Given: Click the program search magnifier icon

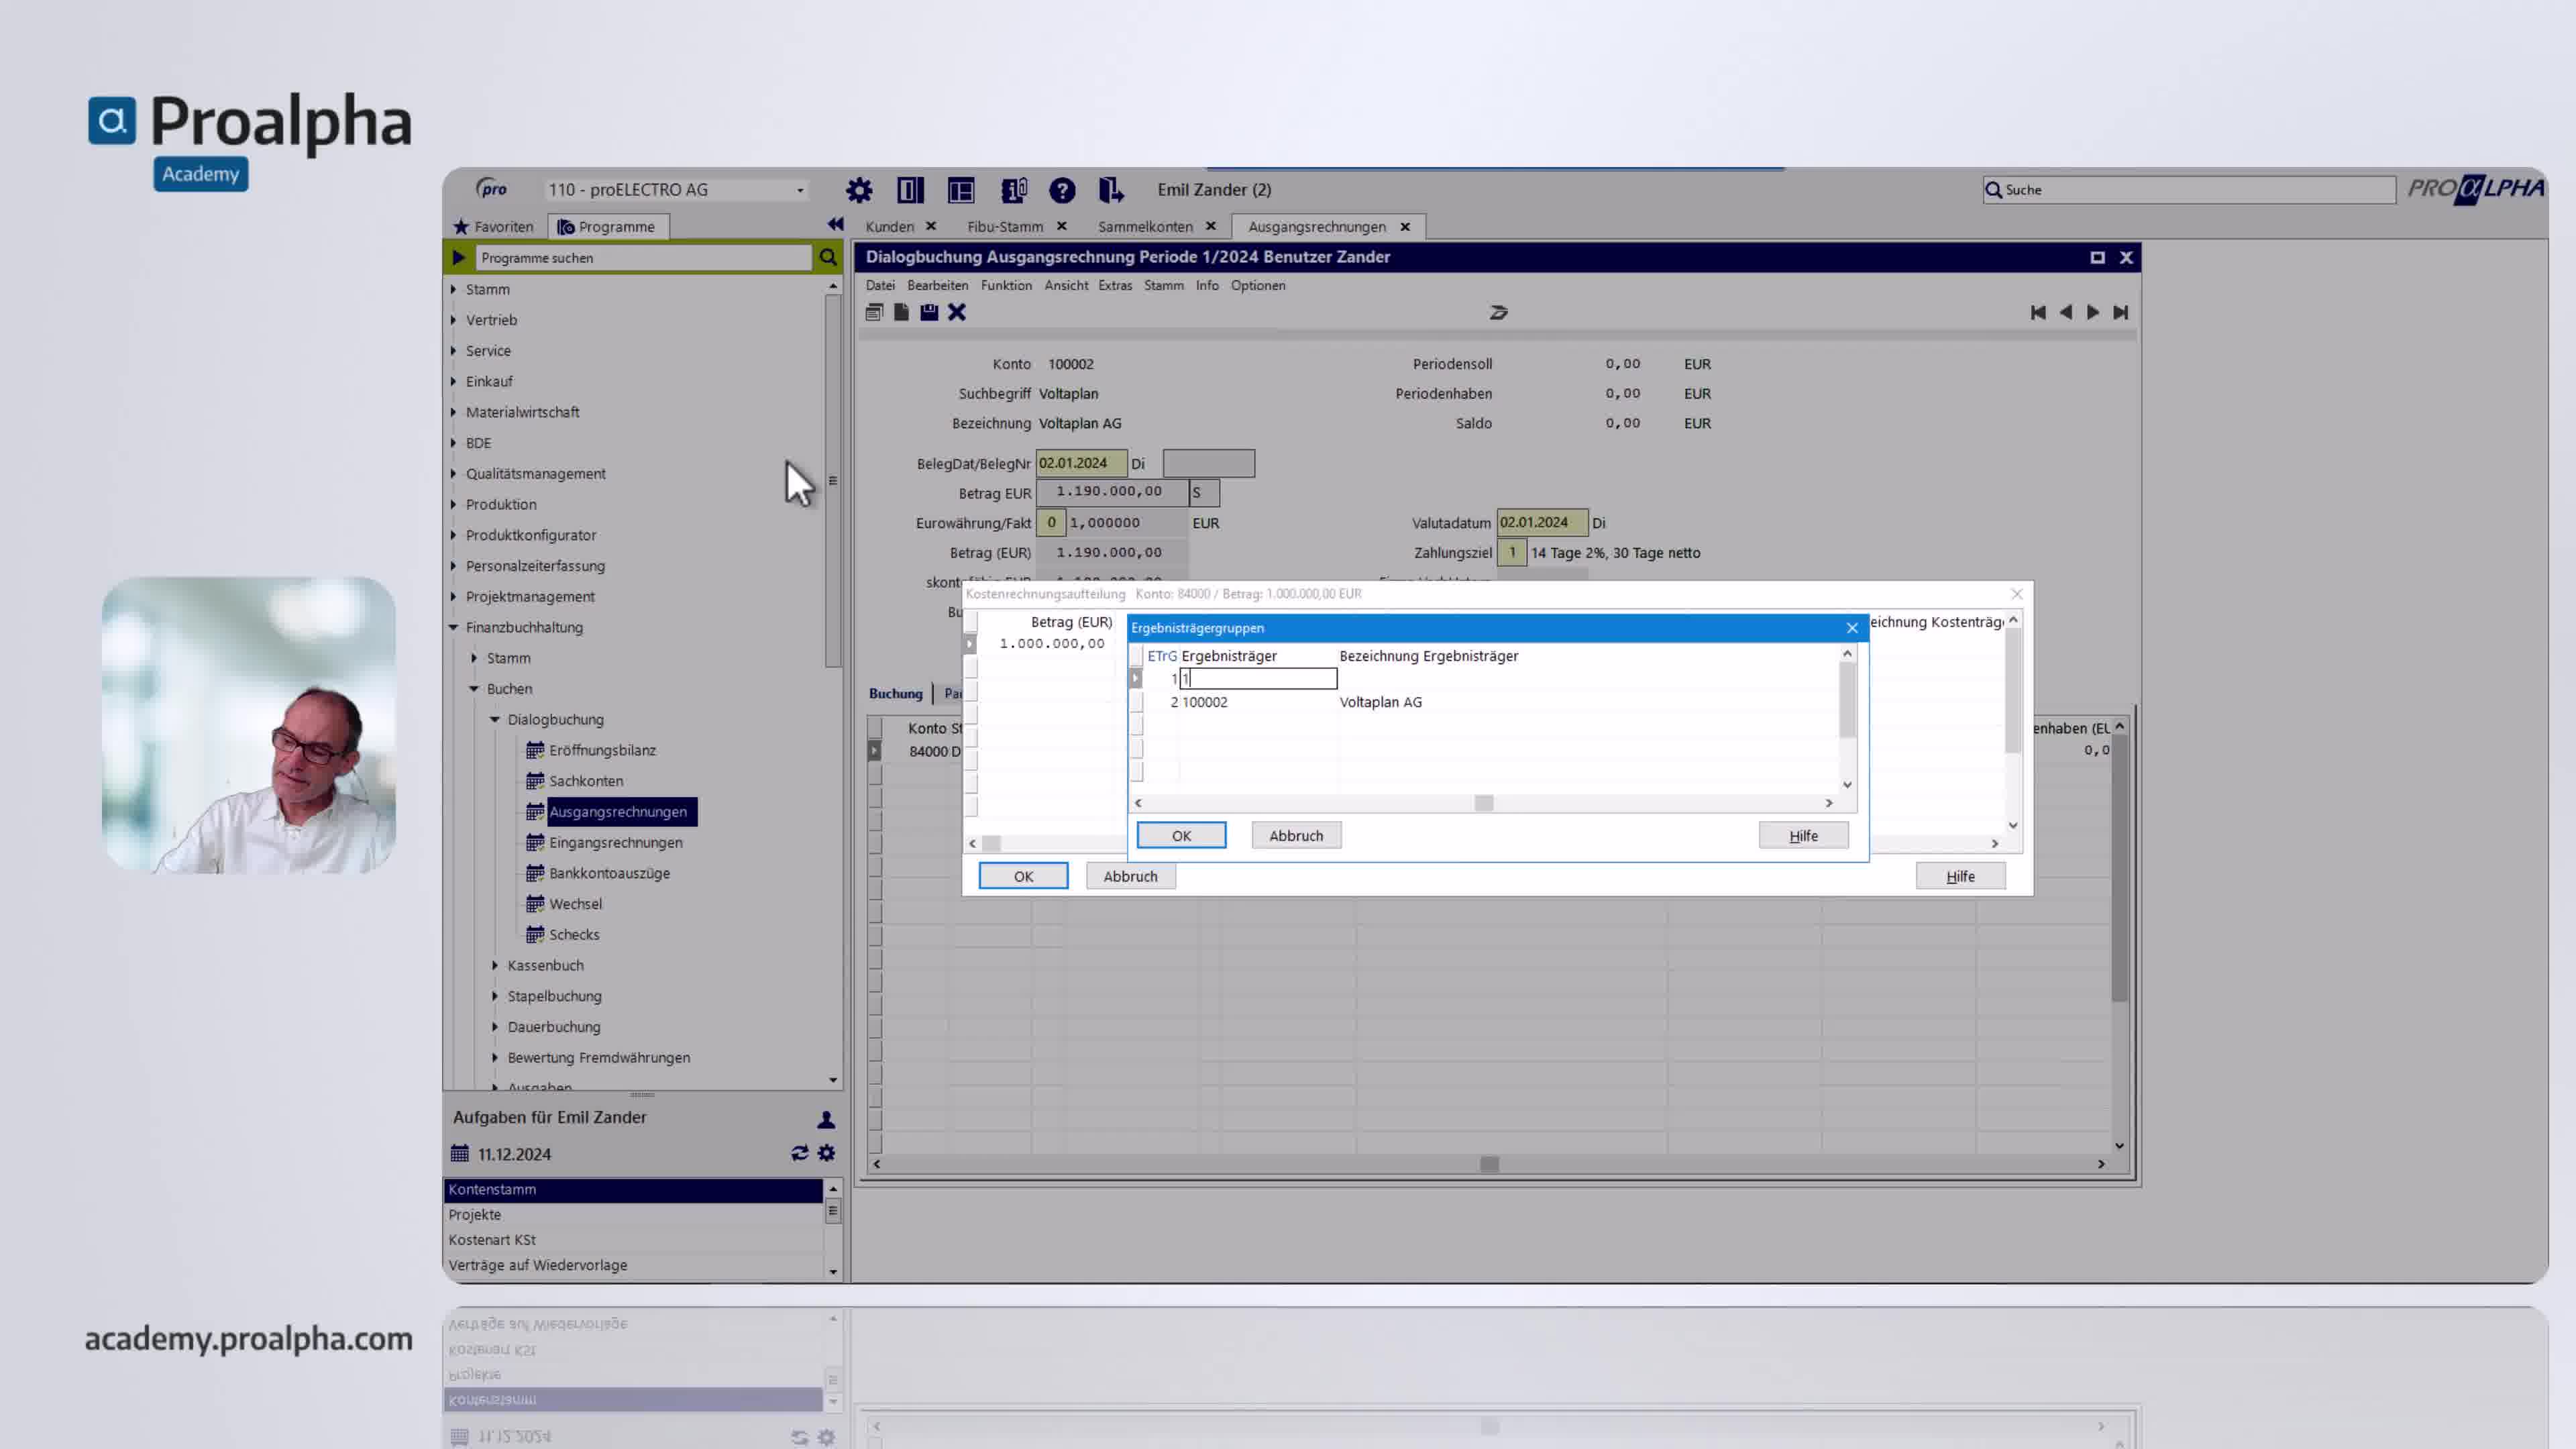Looking at the screenshot, I should (828, 258).
